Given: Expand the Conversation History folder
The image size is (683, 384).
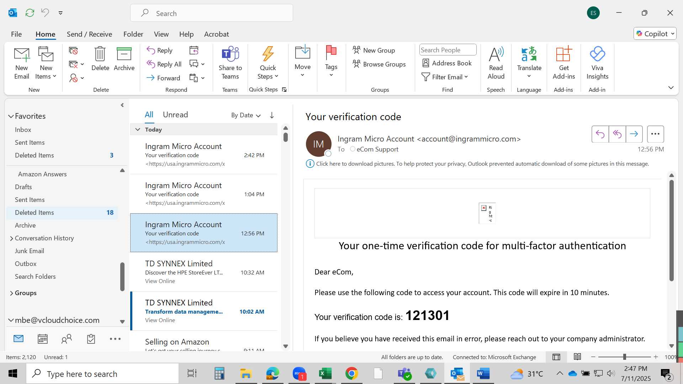Looking at the screenshot, I should coord(11,238).
